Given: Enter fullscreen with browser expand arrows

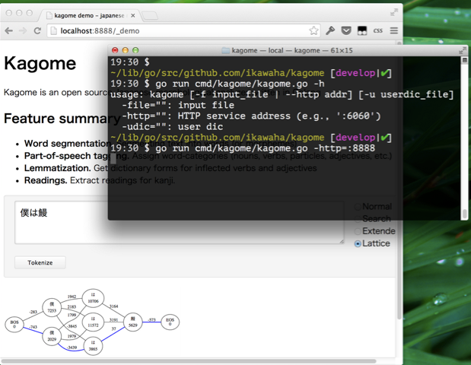Looking at the screenshot, I should click(394, 12).
